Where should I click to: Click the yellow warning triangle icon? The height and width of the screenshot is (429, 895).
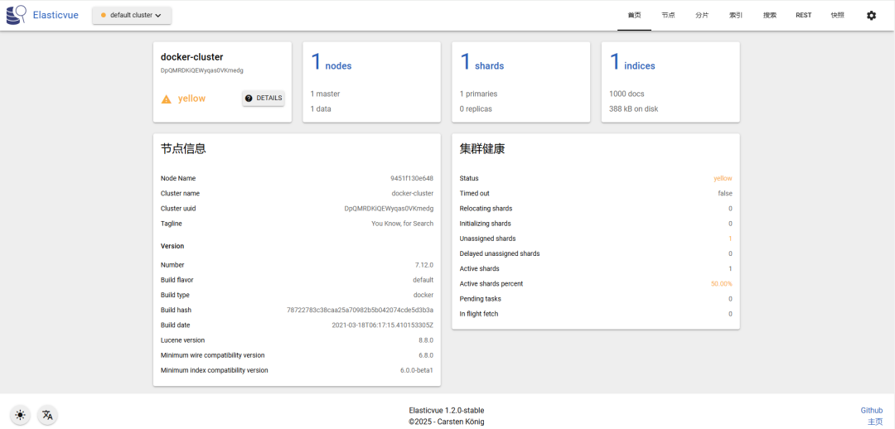coord(166,99)
